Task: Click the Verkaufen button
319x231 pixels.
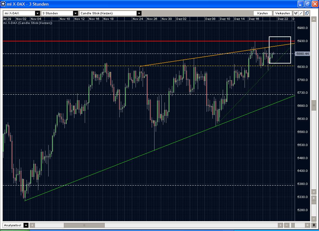Action: point(282,13)
